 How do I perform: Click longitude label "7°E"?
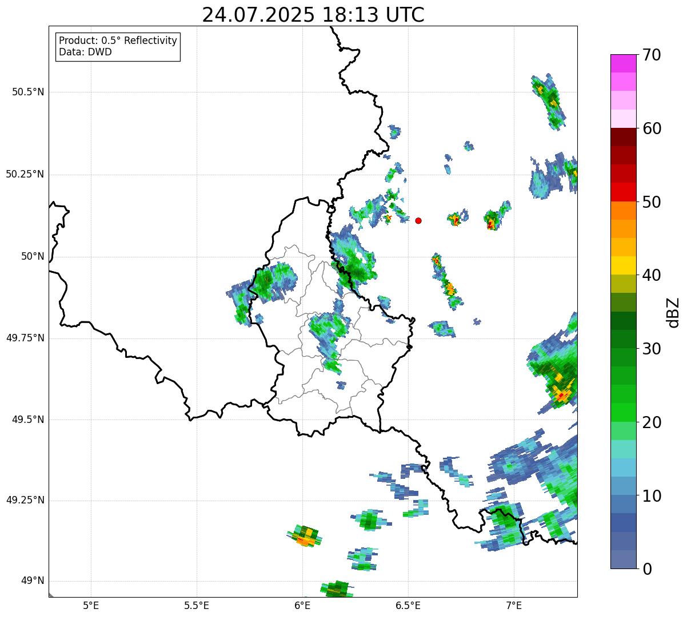pyautogui.click(x=514, y=605)
